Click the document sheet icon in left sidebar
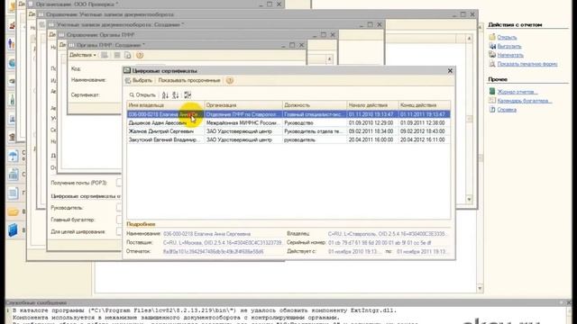The height and width of the screenshot is (324, 577). 13,193
